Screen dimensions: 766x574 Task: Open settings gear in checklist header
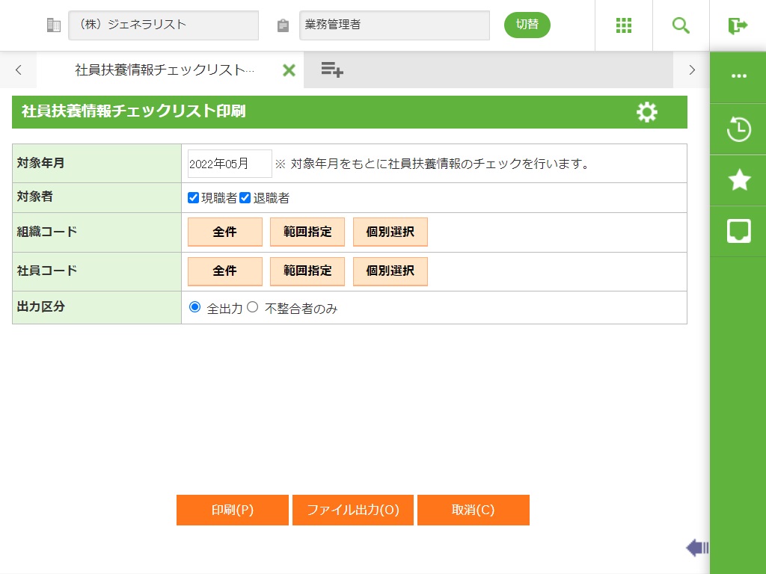(x=646, y=112)
